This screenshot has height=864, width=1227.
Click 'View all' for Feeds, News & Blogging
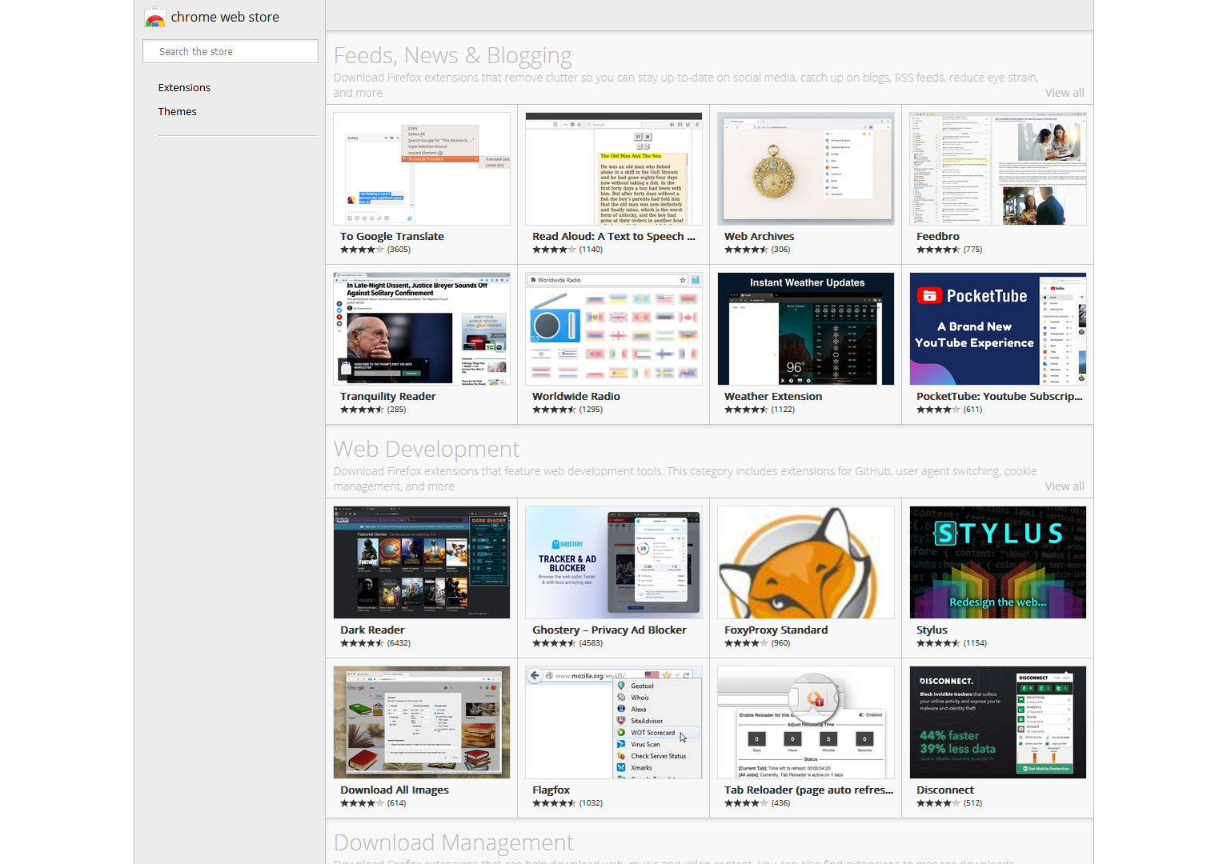coord(1065,93)
